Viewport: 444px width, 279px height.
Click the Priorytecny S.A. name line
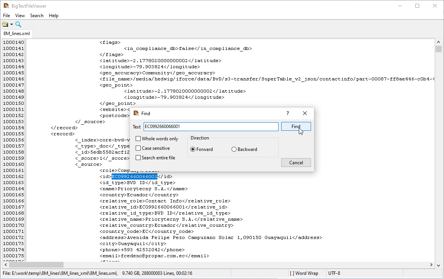tap(144, 189)
